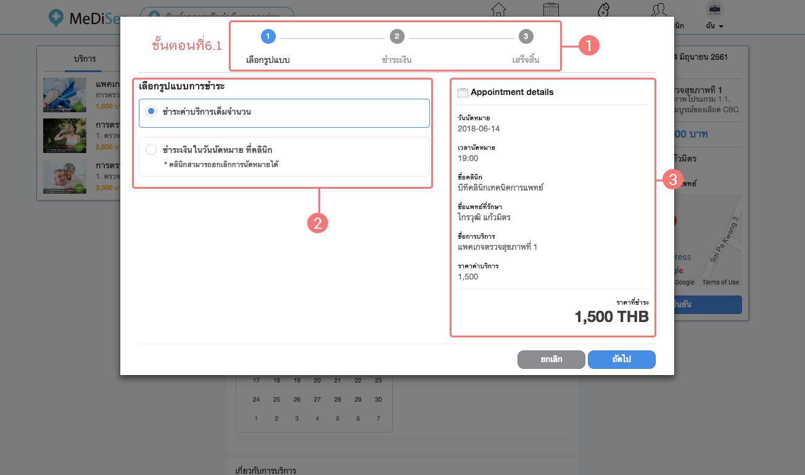The width and height of the screenshot is (805, 475).
Task: Click the elderly couple package thumbnail
Action: pos(65,177)
